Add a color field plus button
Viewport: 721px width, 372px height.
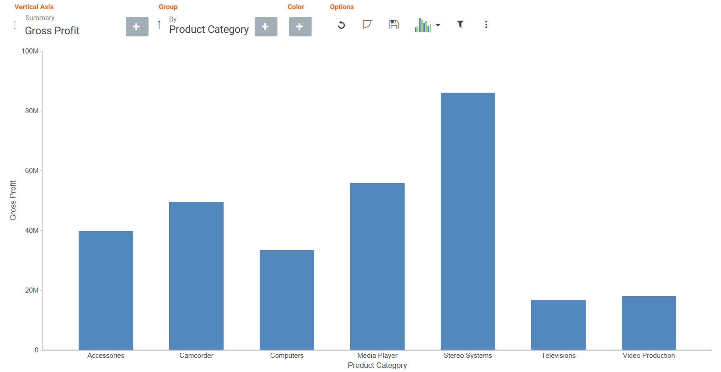[x=300, y=26]
